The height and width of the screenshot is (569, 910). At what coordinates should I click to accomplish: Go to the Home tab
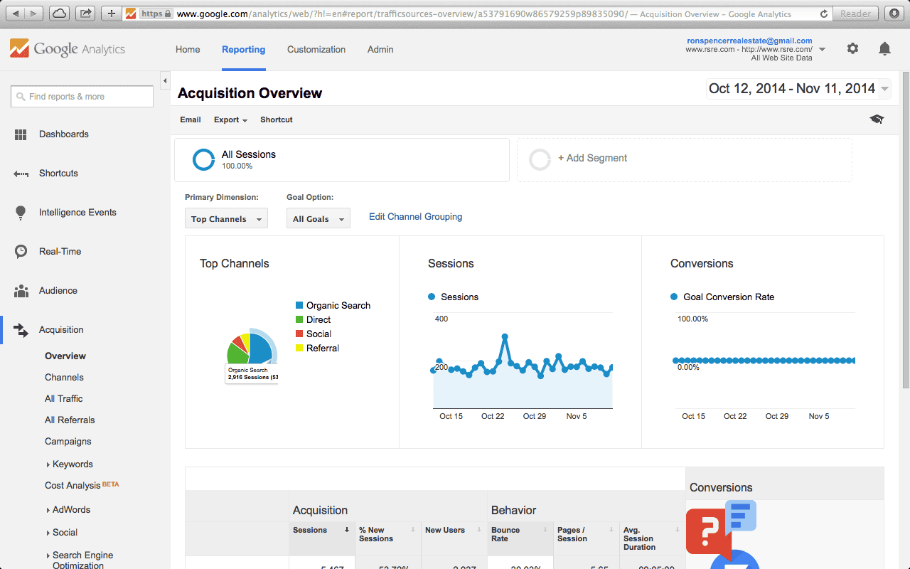188,49
